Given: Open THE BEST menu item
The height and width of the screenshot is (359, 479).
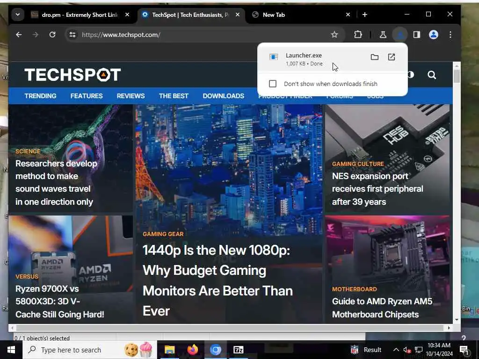Looking at the screenshot, I should tap(174, 96).
